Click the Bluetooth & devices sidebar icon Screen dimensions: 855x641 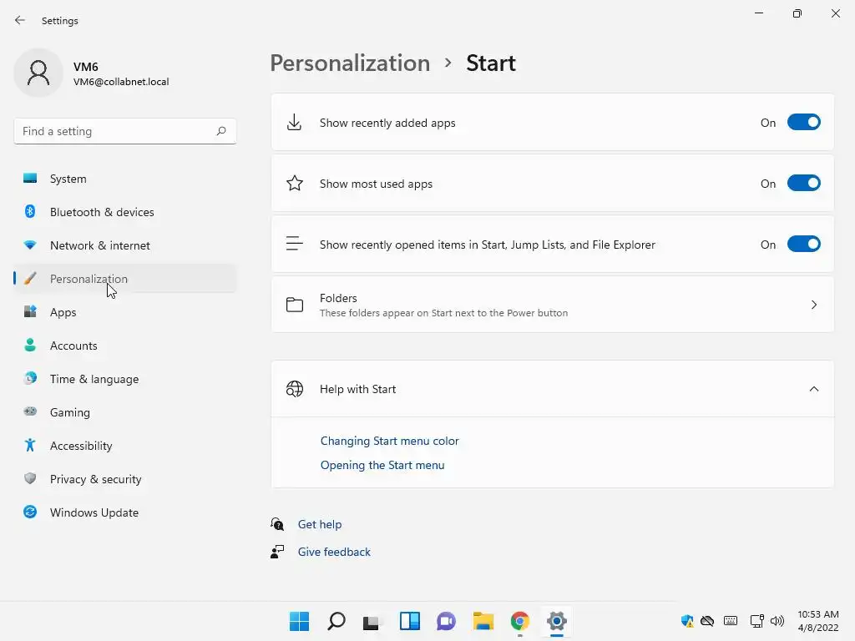pos(30,212)
